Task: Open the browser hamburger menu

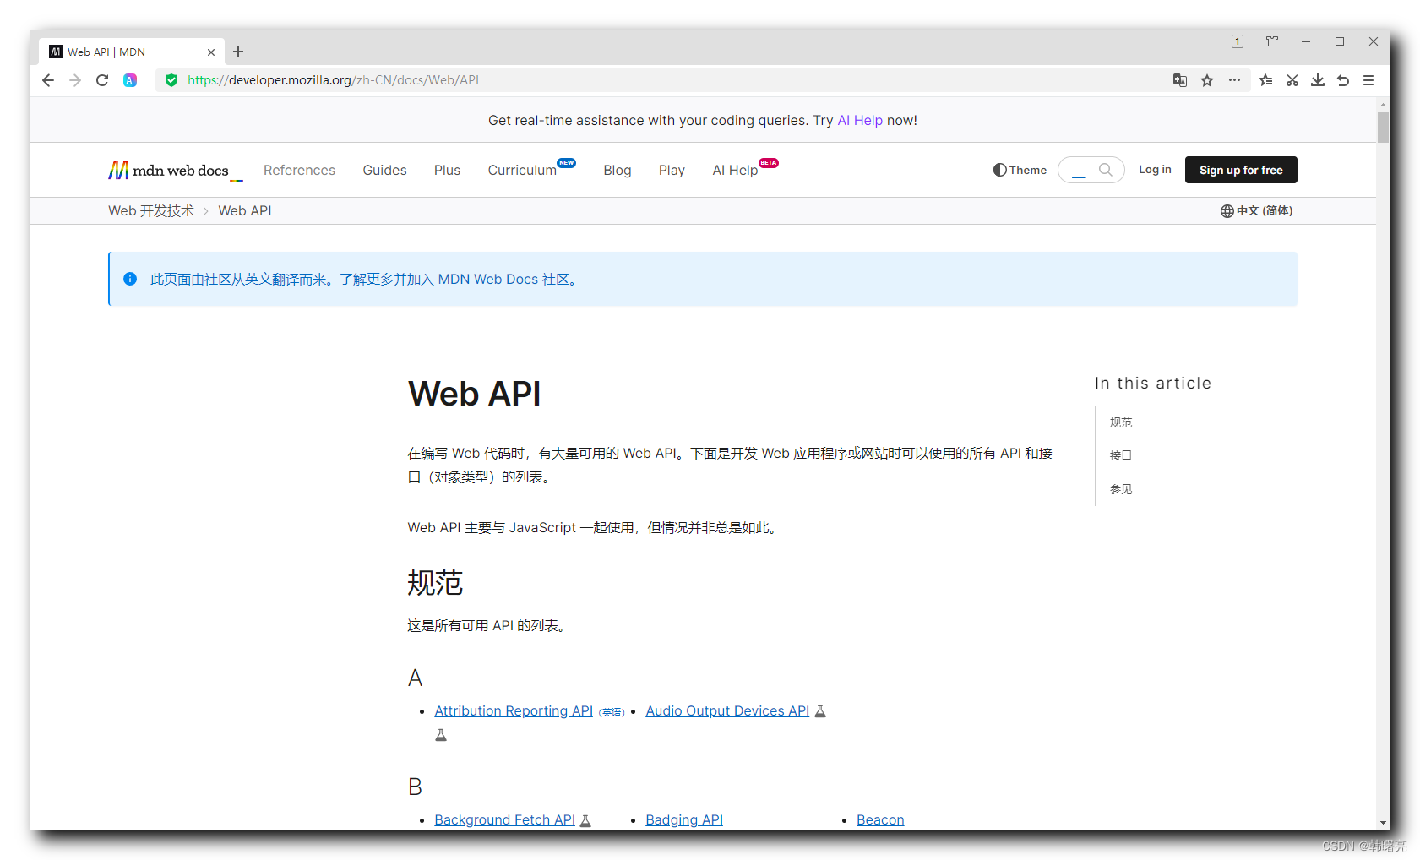Action: [1369, 80]
